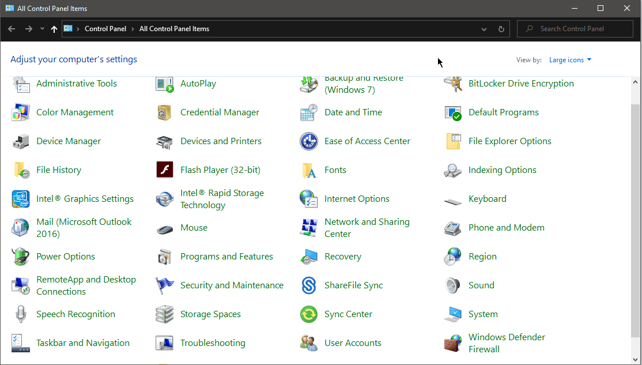This screenshot has height=365, width=642.
Task: Click the scrollbar up arrow
Action: pyautogui.click(x=635, y=82)
